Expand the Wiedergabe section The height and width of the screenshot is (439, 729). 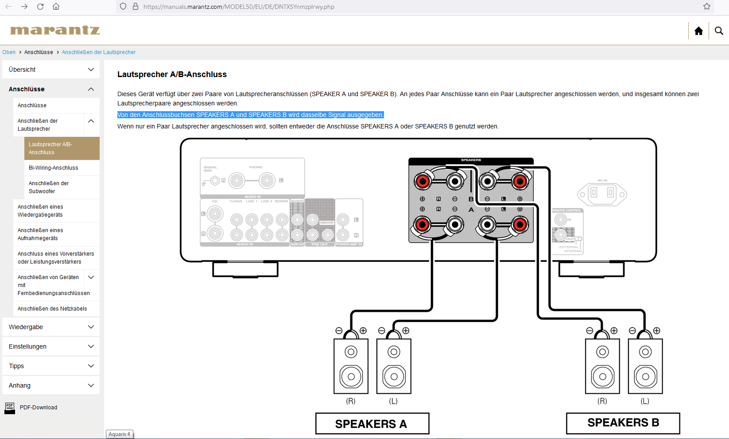click(91, 327)
